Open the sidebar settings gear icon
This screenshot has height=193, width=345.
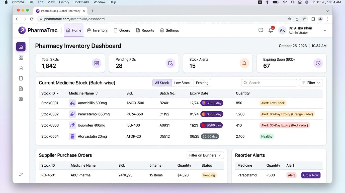click(21, 99)
